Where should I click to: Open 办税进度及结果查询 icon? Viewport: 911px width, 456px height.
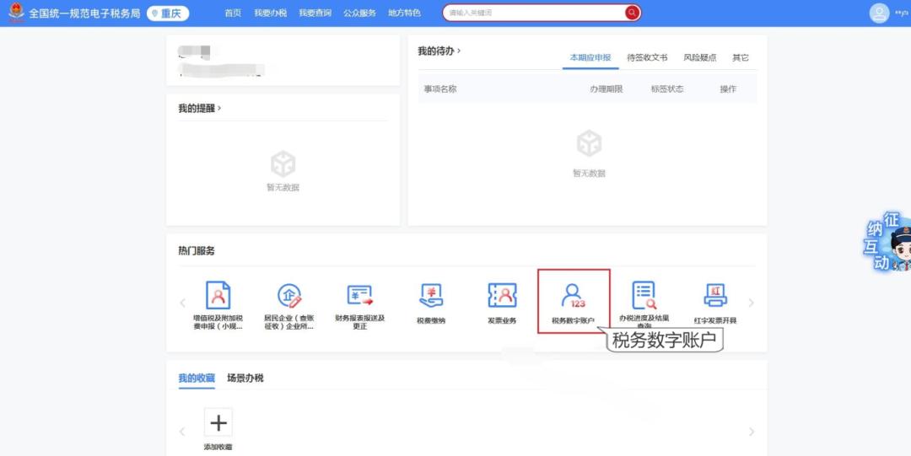tap(644, 297)
